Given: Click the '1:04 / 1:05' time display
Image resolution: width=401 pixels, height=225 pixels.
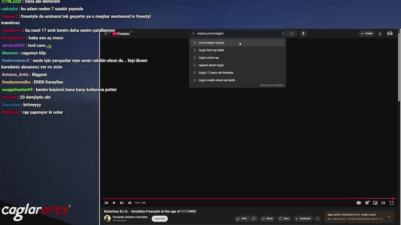Looking at the screenshot, I should tap(140, 203).
